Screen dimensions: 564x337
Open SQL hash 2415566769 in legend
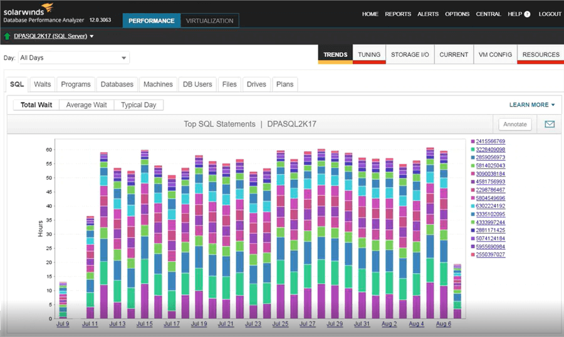[490, 142]
